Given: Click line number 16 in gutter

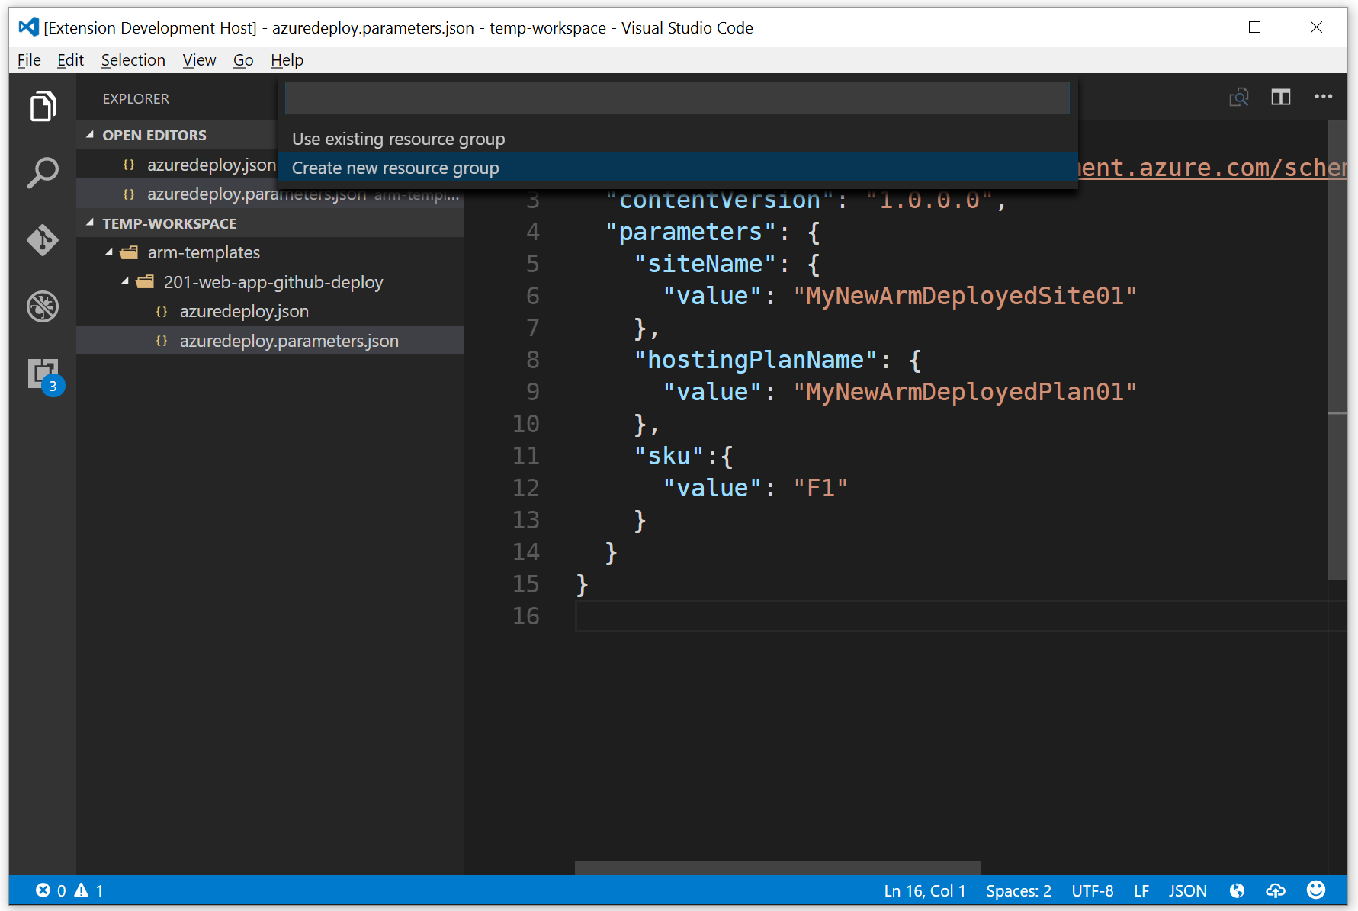Looking at the screenshot, I should tap(525, 616).
